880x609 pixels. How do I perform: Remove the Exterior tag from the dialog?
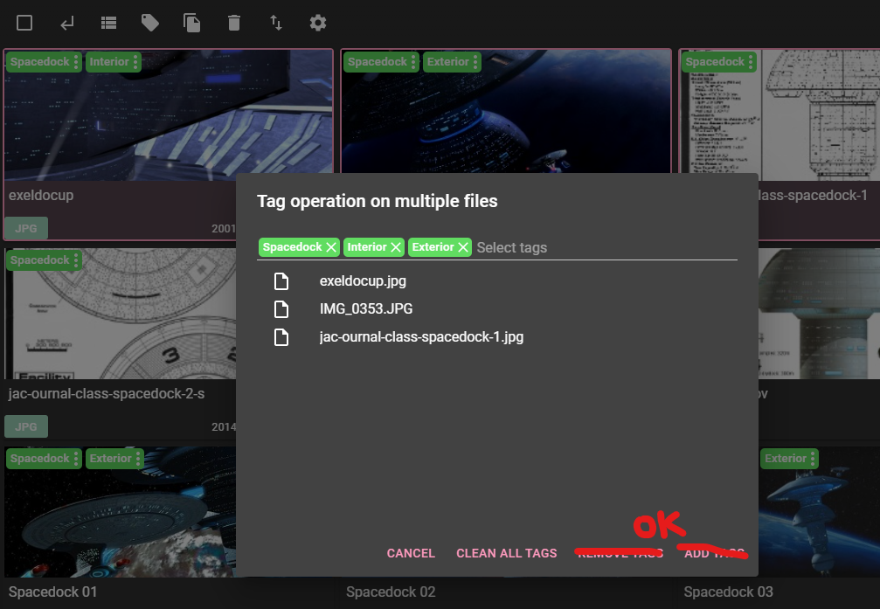tap(464, 247)
